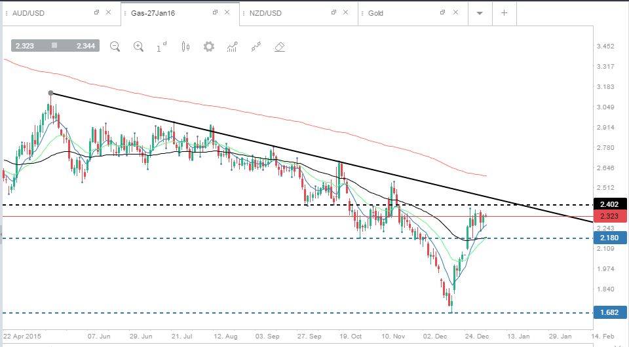
Task: Expand the tab list dropdown arrow
Action: [480, 13]
